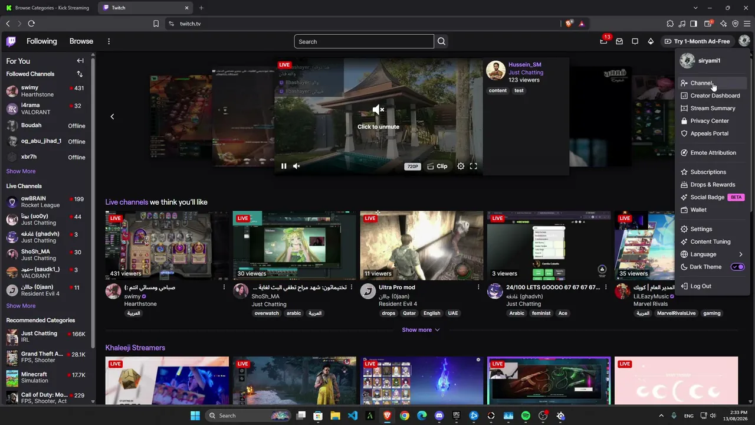Pause the featured stream player
The image size is (755, 425).
[284, 166]
